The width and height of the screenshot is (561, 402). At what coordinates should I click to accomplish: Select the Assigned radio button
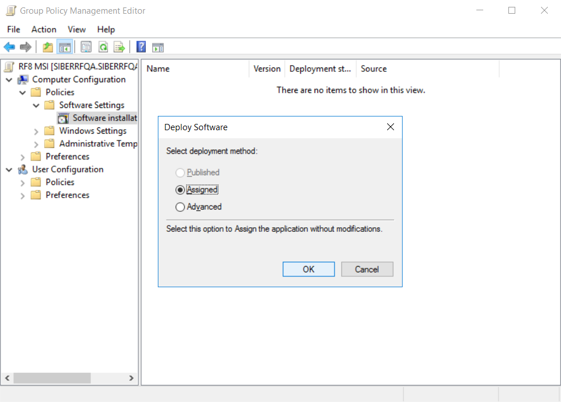[x=180, y=190]
